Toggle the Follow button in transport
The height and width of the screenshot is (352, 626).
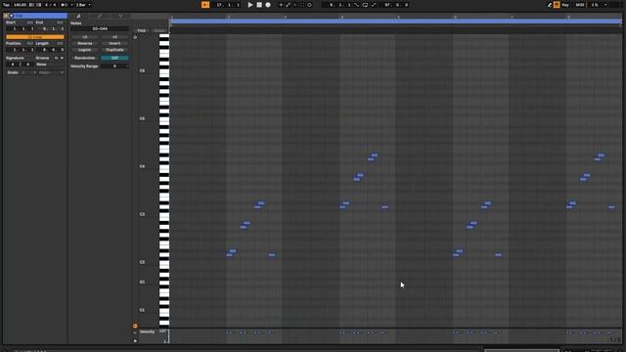(x=205, y=5)
